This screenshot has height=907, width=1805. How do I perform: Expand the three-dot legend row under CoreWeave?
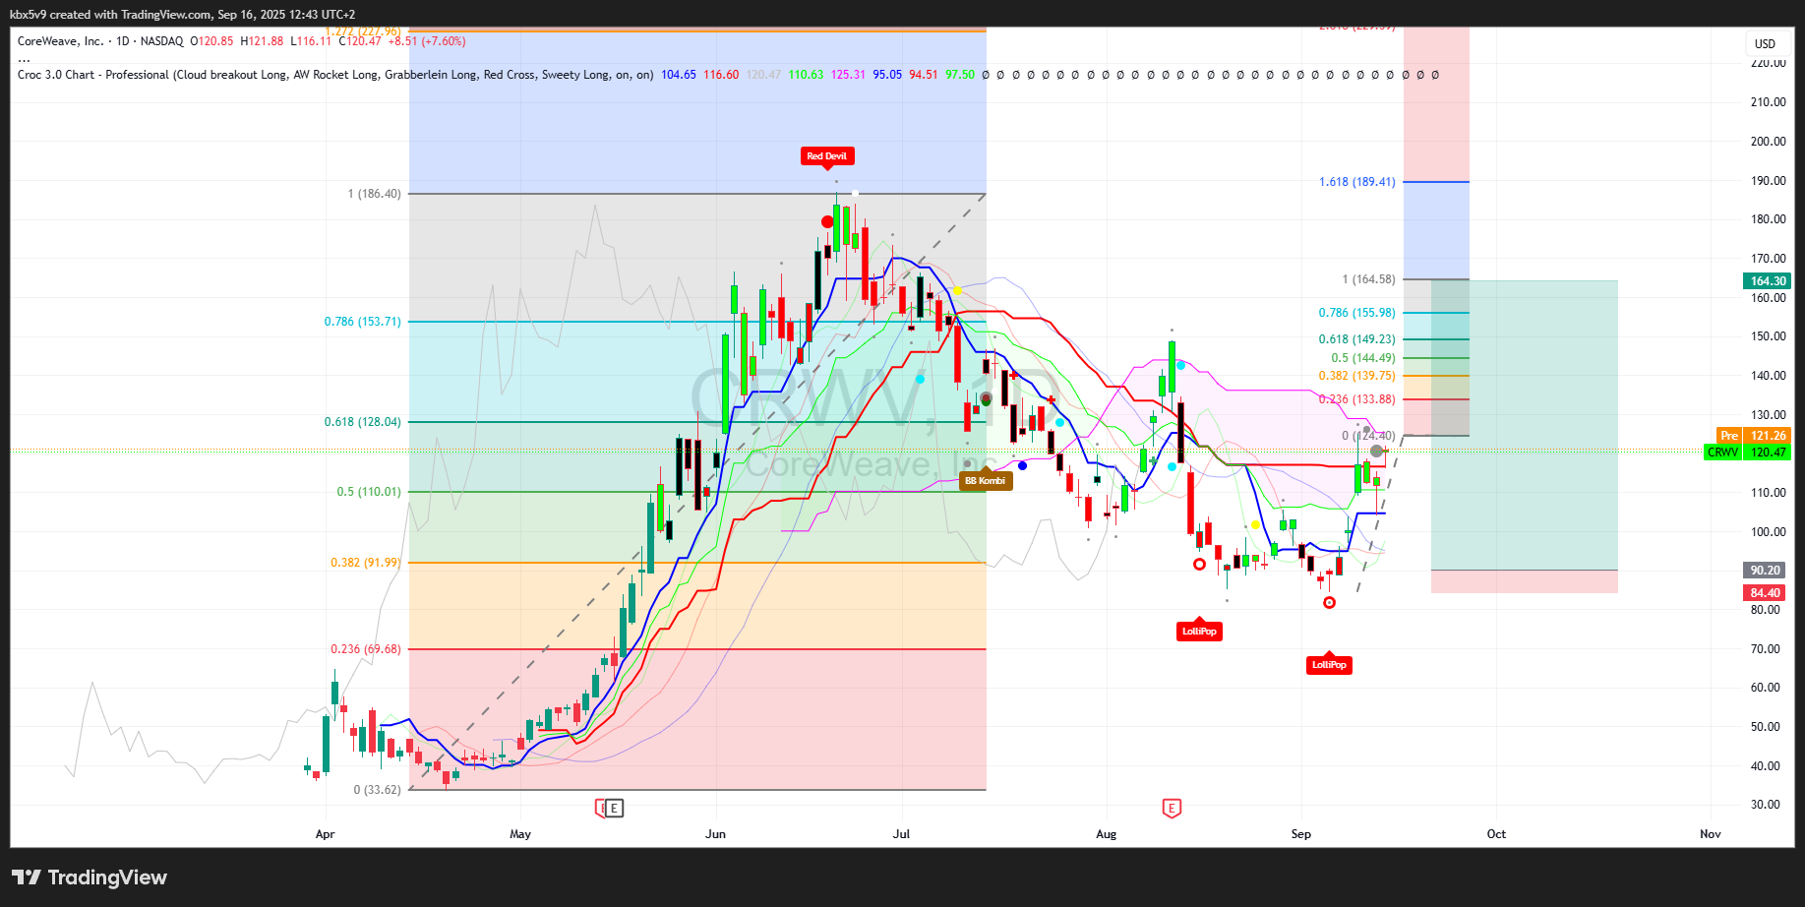coord(24,59)
